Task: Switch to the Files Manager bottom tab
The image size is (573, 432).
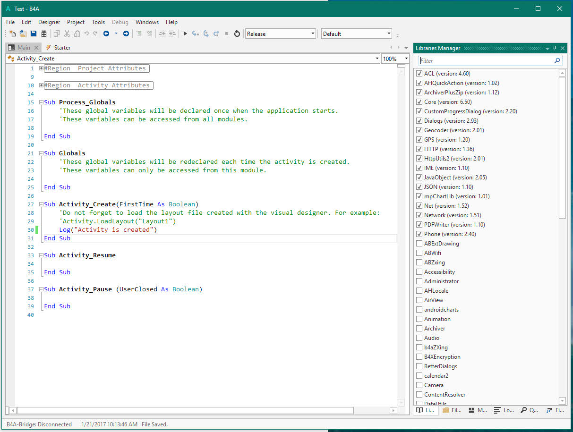Action: [453, 410]
